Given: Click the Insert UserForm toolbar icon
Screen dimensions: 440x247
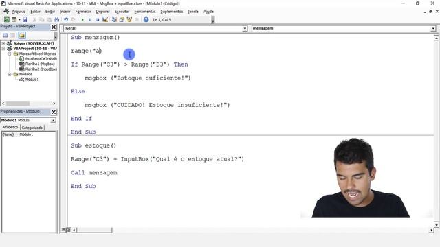Looking at the screenshot, I should pos(14,20).
